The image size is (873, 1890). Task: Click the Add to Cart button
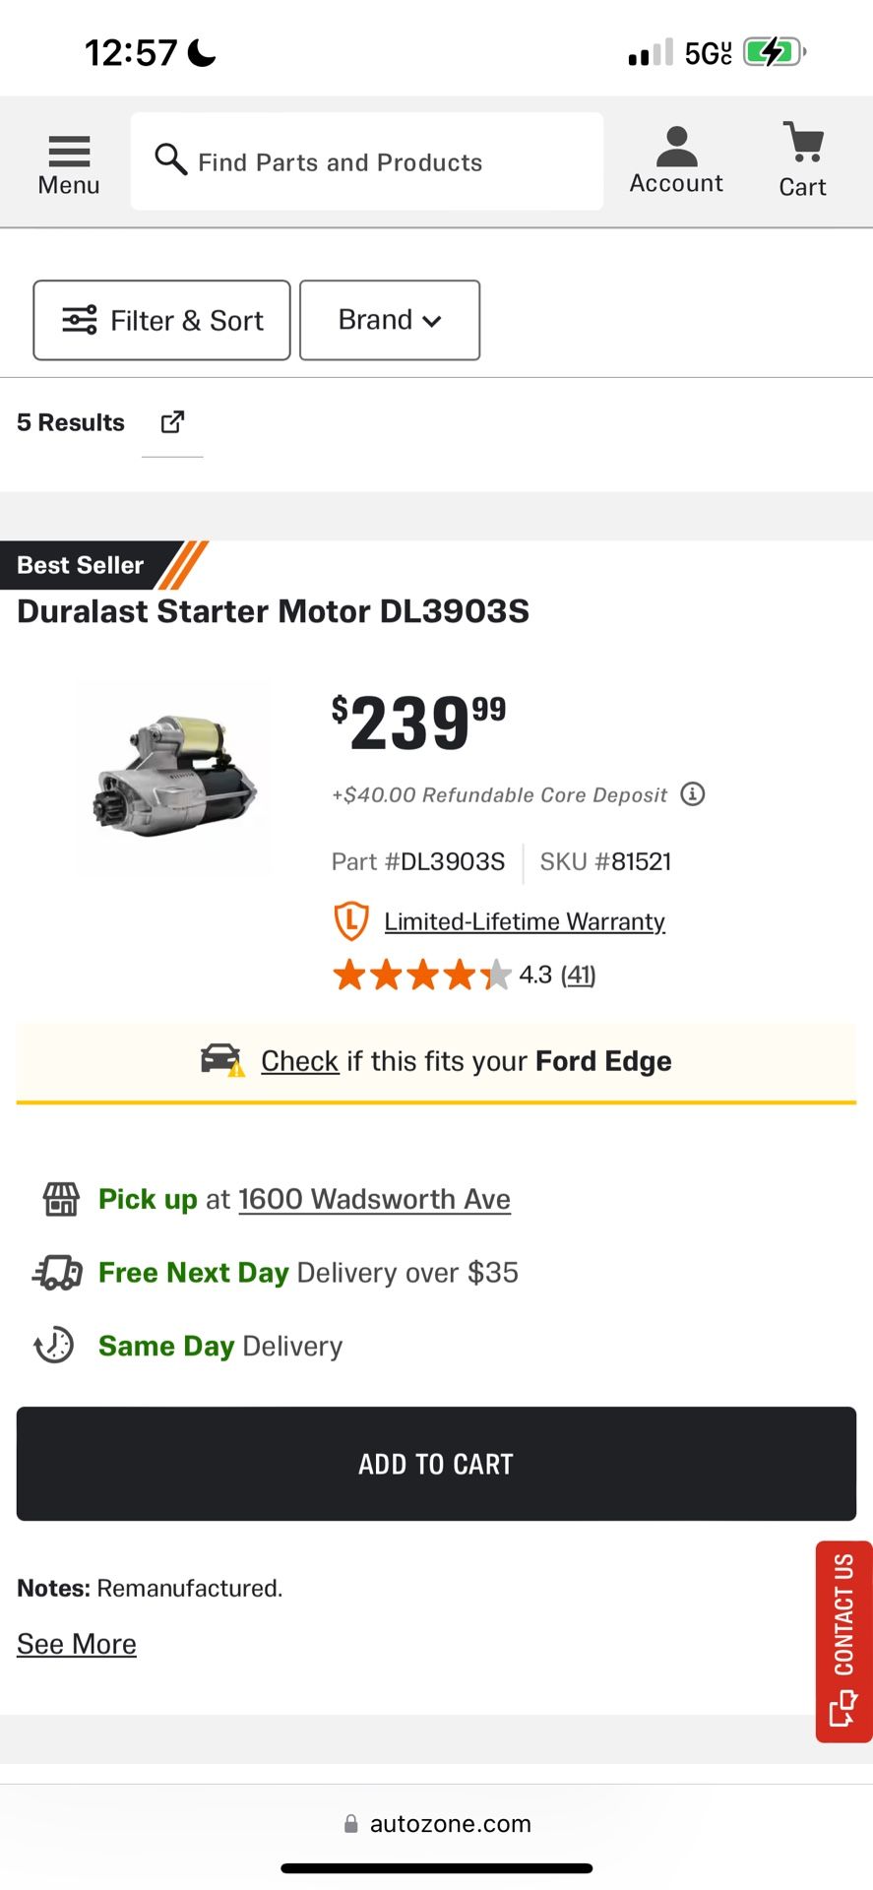click(x=436, y=1464)
